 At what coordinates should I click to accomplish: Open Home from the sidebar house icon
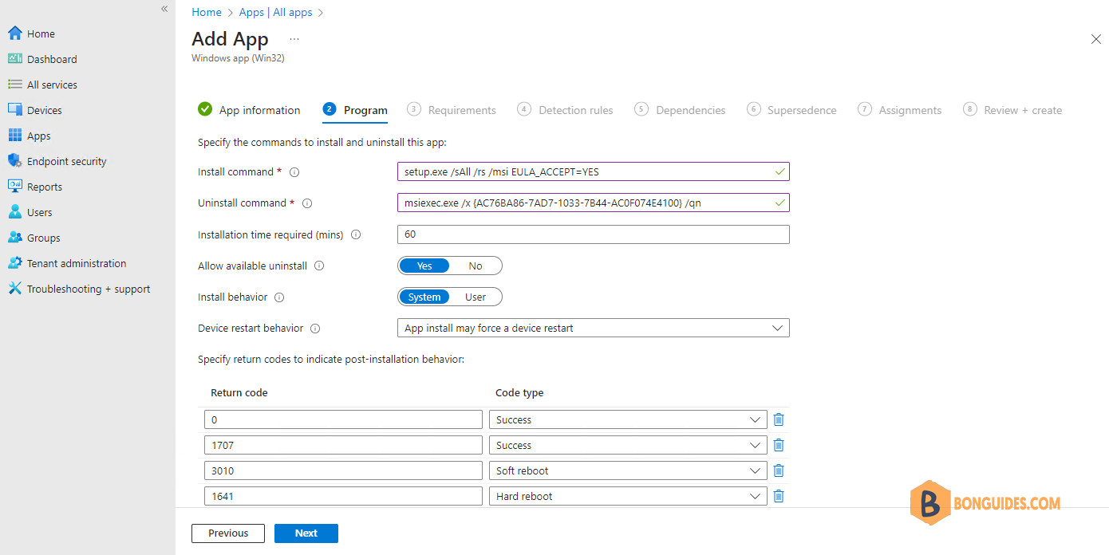(x=14, y=33)
